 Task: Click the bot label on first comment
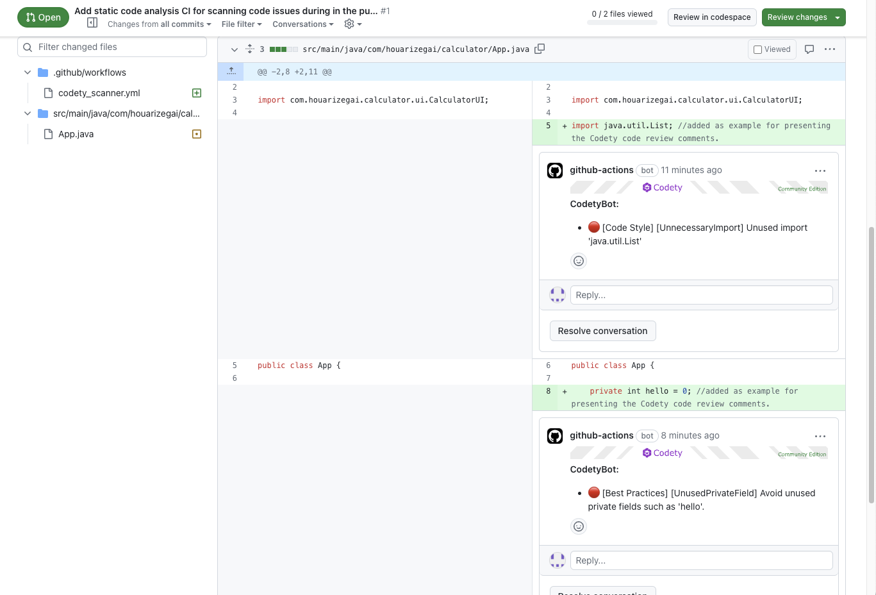pyautogui.click(x=647, y=171)
